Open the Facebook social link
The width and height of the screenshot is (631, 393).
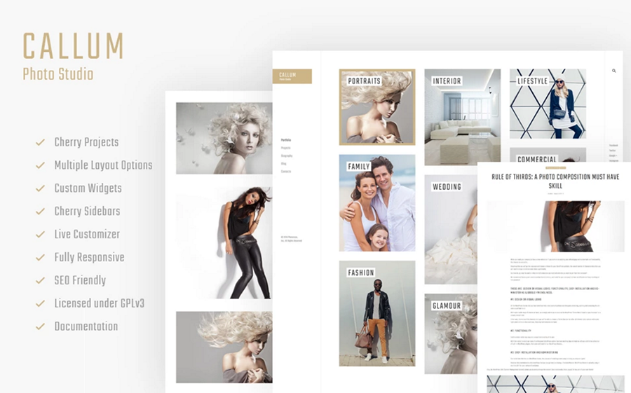click(613, 145)
